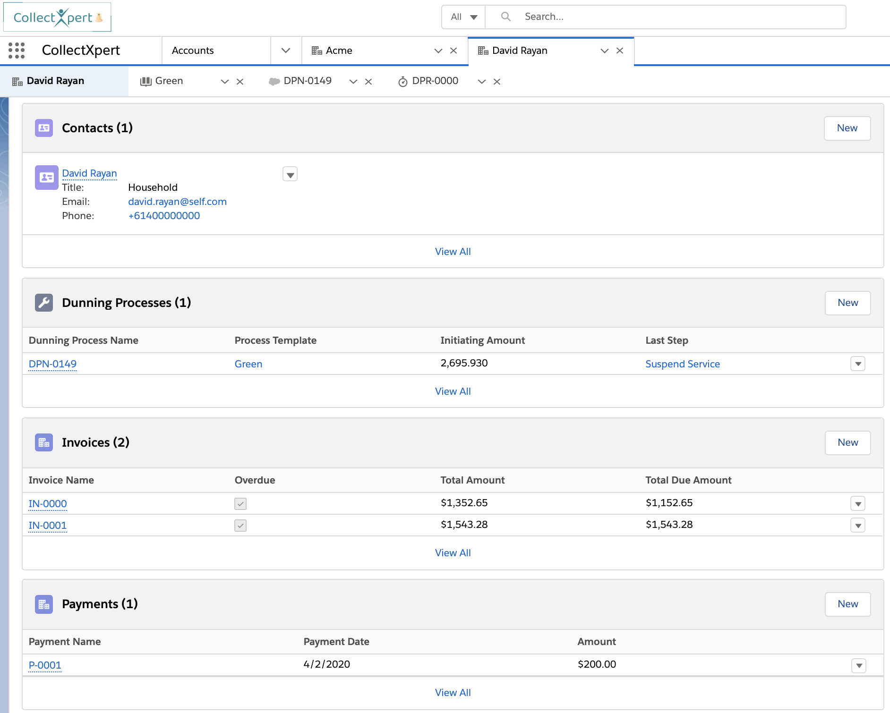Image resolution: width=890 pixels, height=713 pixels.
Task: Toggle the Overdue checkbox for IN-0000
Action: pyautogui.click(x=240, y=504)
